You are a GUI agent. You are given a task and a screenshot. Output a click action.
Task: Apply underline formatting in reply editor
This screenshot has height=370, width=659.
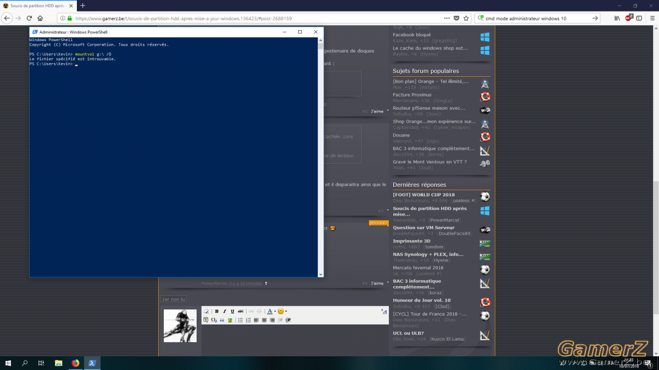click(x=232, y=311)
